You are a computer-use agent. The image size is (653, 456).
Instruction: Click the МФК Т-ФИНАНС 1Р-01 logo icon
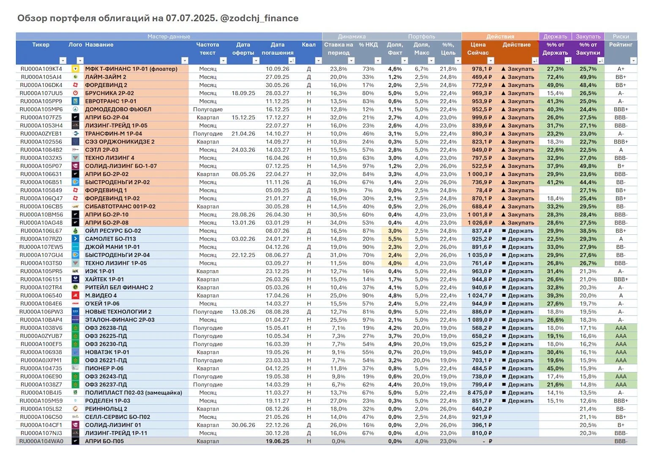76,69
